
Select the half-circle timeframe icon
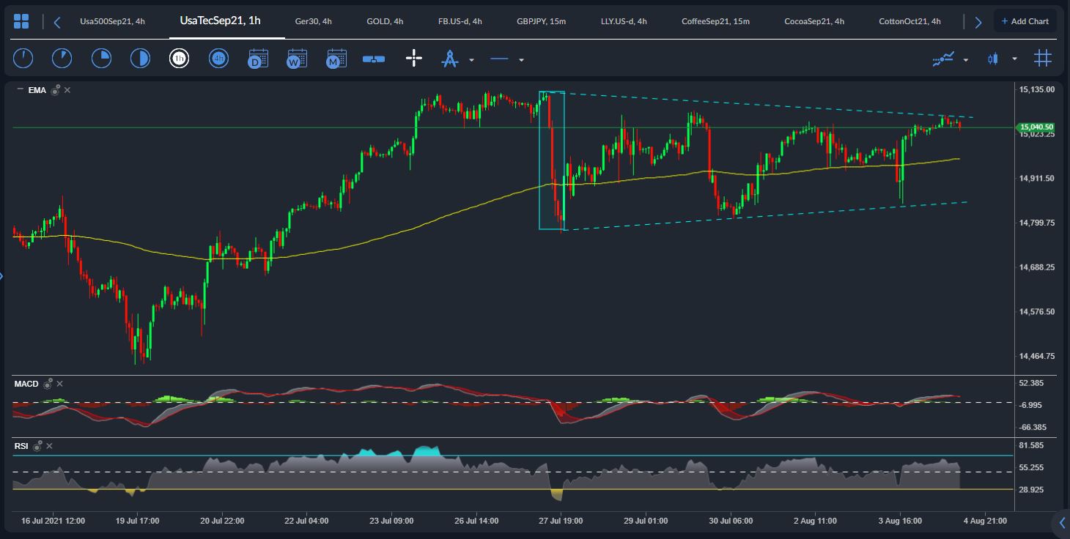click(140, 59)
